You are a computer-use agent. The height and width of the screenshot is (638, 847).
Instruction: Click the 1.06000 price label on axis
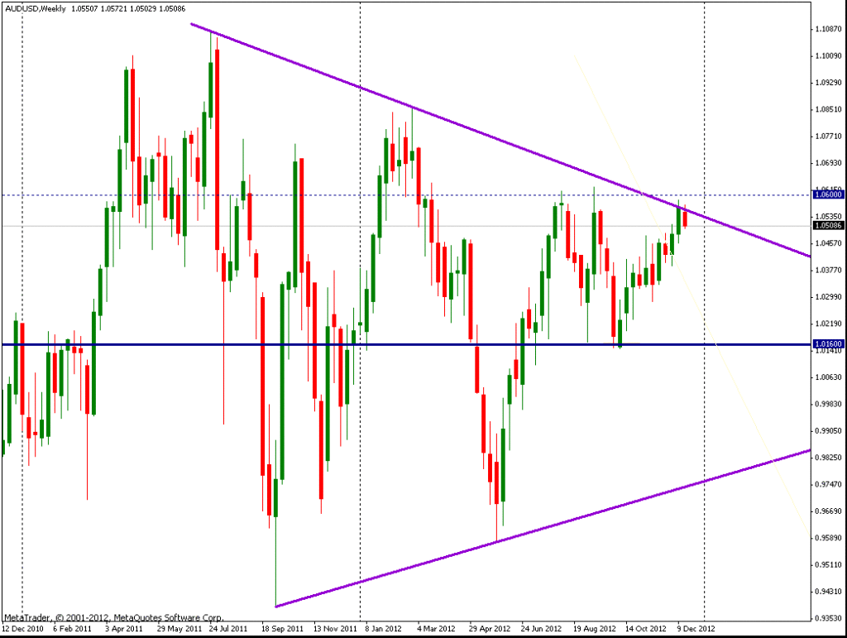coord(826,195)
